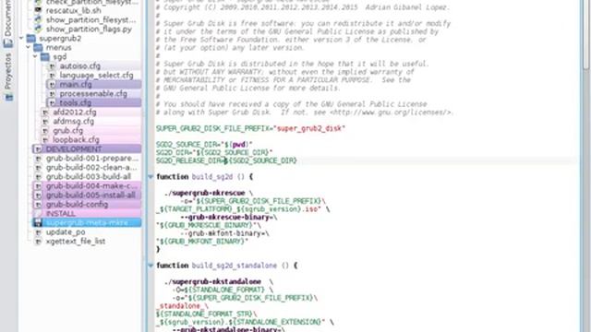The width and height of the screenshot is (591, 332).
Task: Click the autoiso.cfg file icon
Action: (x=52, y=66)
